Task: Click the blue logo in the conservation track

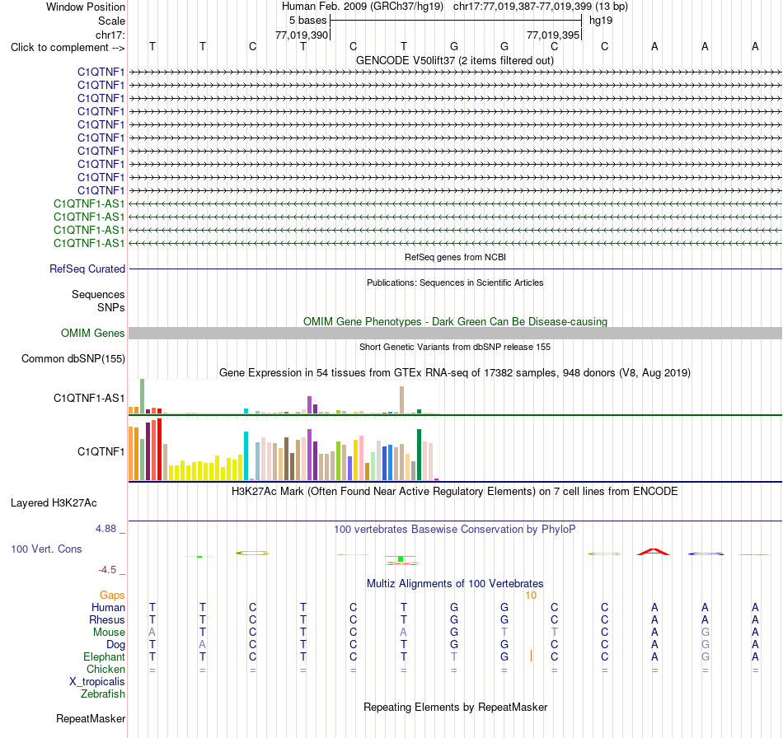Action: click(706, 553)
